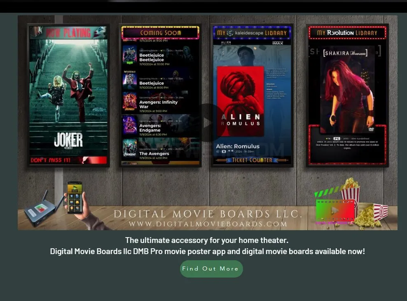The width and height of the screenshot is (407, 301).
Task: Click the Kaleidescape logo icon in header
Action: [x=230, y=33]
